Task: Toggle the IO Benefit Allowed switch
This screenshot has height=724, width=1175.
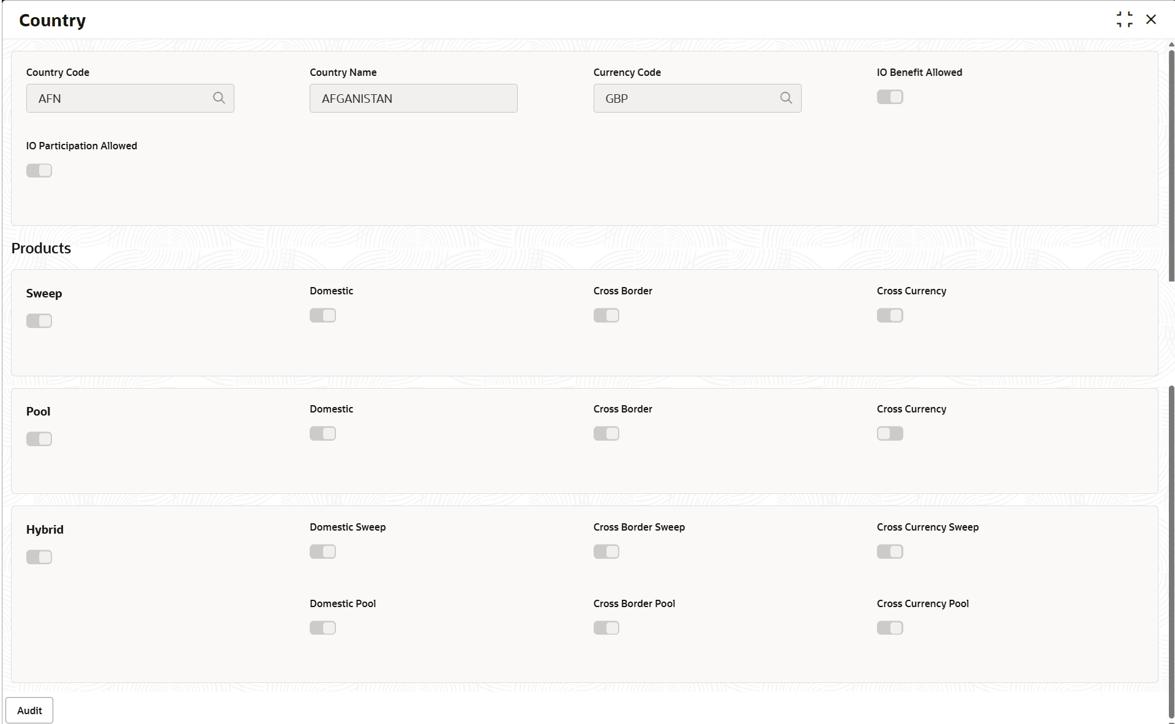Action: 890,97
